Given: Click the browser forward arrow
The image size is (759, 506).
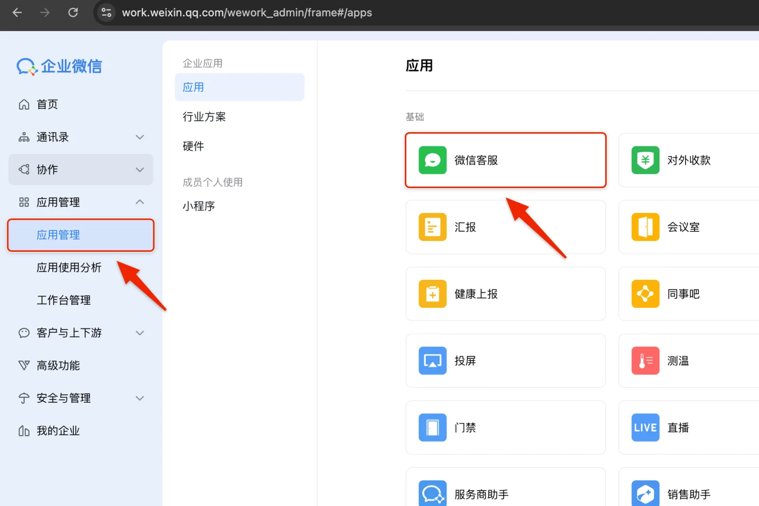Looking at the screenshot, I should pos(45,13).
